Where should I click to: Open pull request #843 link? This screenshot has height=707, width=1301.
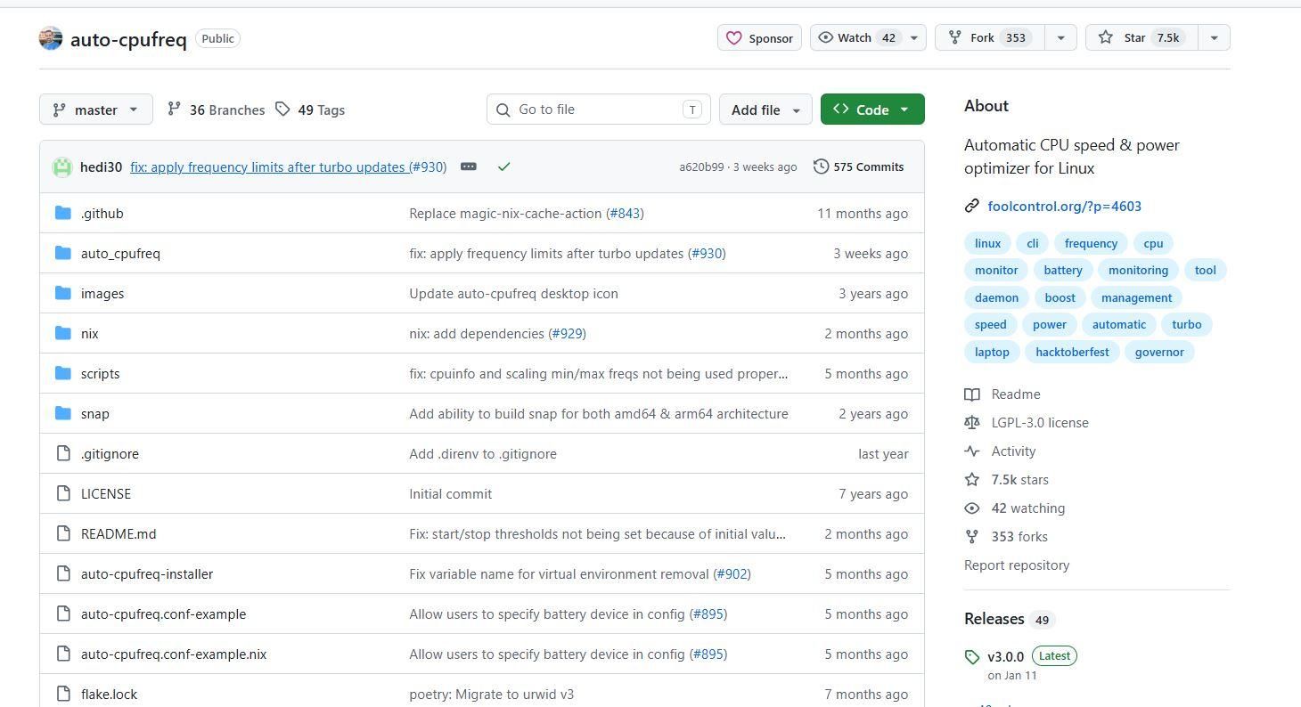625,213
